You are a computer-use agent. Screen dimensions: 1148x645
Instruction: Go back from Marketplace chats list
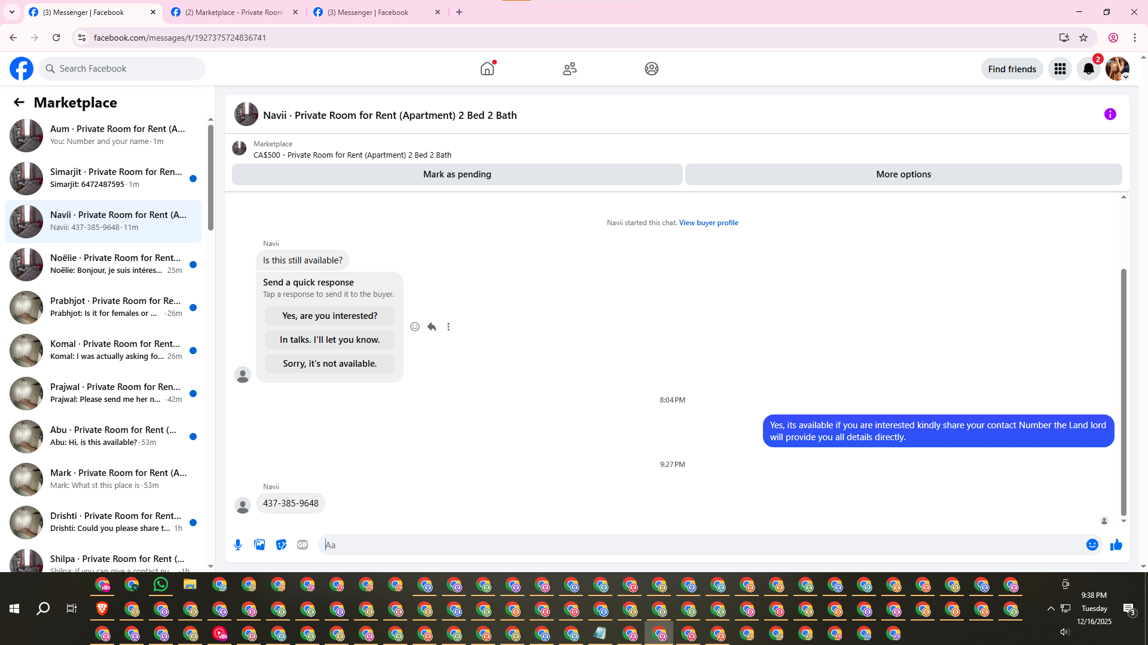click(x=19, y=103)
